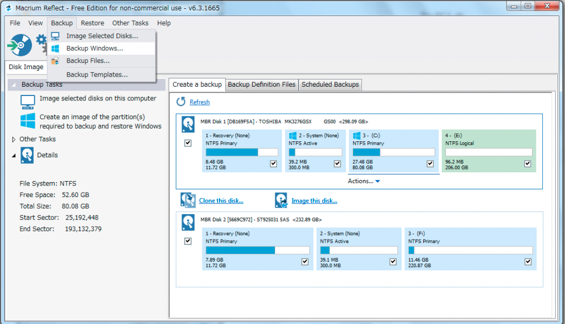Uncheck Disk 1 System partition 300.0 MB checkbox
Viewport: 565px width, 324px height.
tap(337, 163)
